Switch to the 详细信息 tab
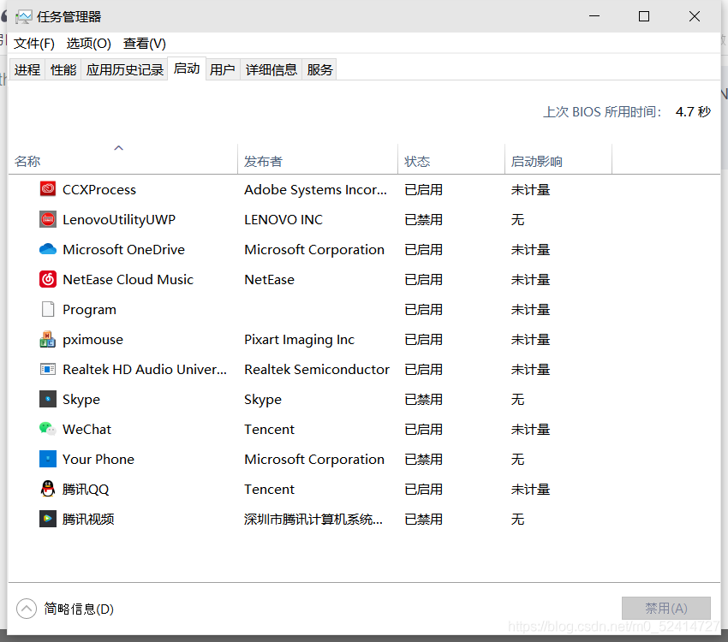Screen dimensions: 728x642 (x=272, y=69)
